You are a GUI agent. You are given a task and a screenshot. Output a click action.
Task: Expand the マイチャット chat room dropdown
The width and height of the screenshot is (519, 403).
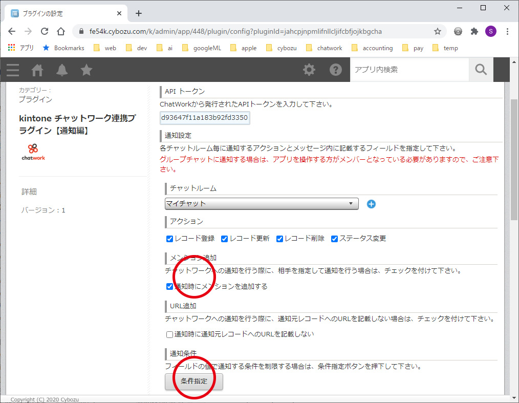[262, 204]
